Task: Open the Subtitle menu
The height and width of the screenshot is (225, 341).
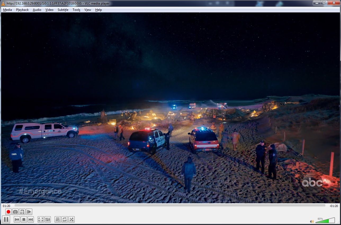Action: coord(63,10)
